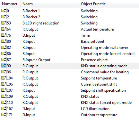Select Operating mode switchover row

(x=69, y=48)
